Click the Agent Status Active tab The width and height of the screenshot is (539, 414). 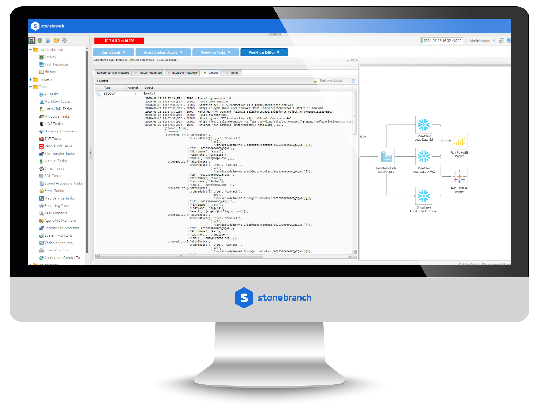point(161,52)
